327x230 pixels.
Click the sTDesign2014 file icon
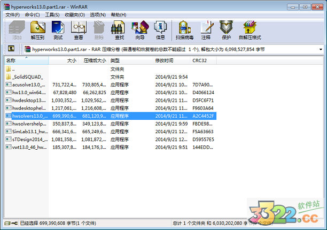tap(9, 139)
